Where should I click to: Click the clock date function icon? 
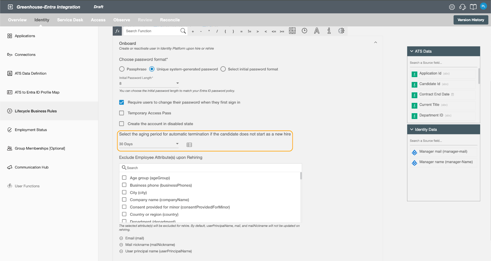304,31
